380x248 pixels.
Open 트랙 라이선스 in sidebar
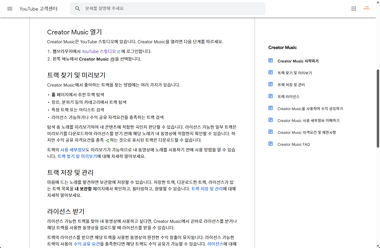point(288,97)
